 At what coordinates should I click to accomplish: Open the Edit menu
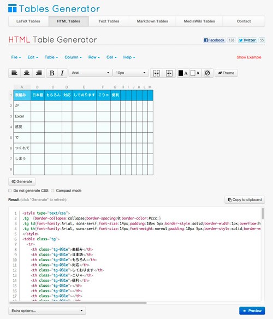(x=33, y=57)
